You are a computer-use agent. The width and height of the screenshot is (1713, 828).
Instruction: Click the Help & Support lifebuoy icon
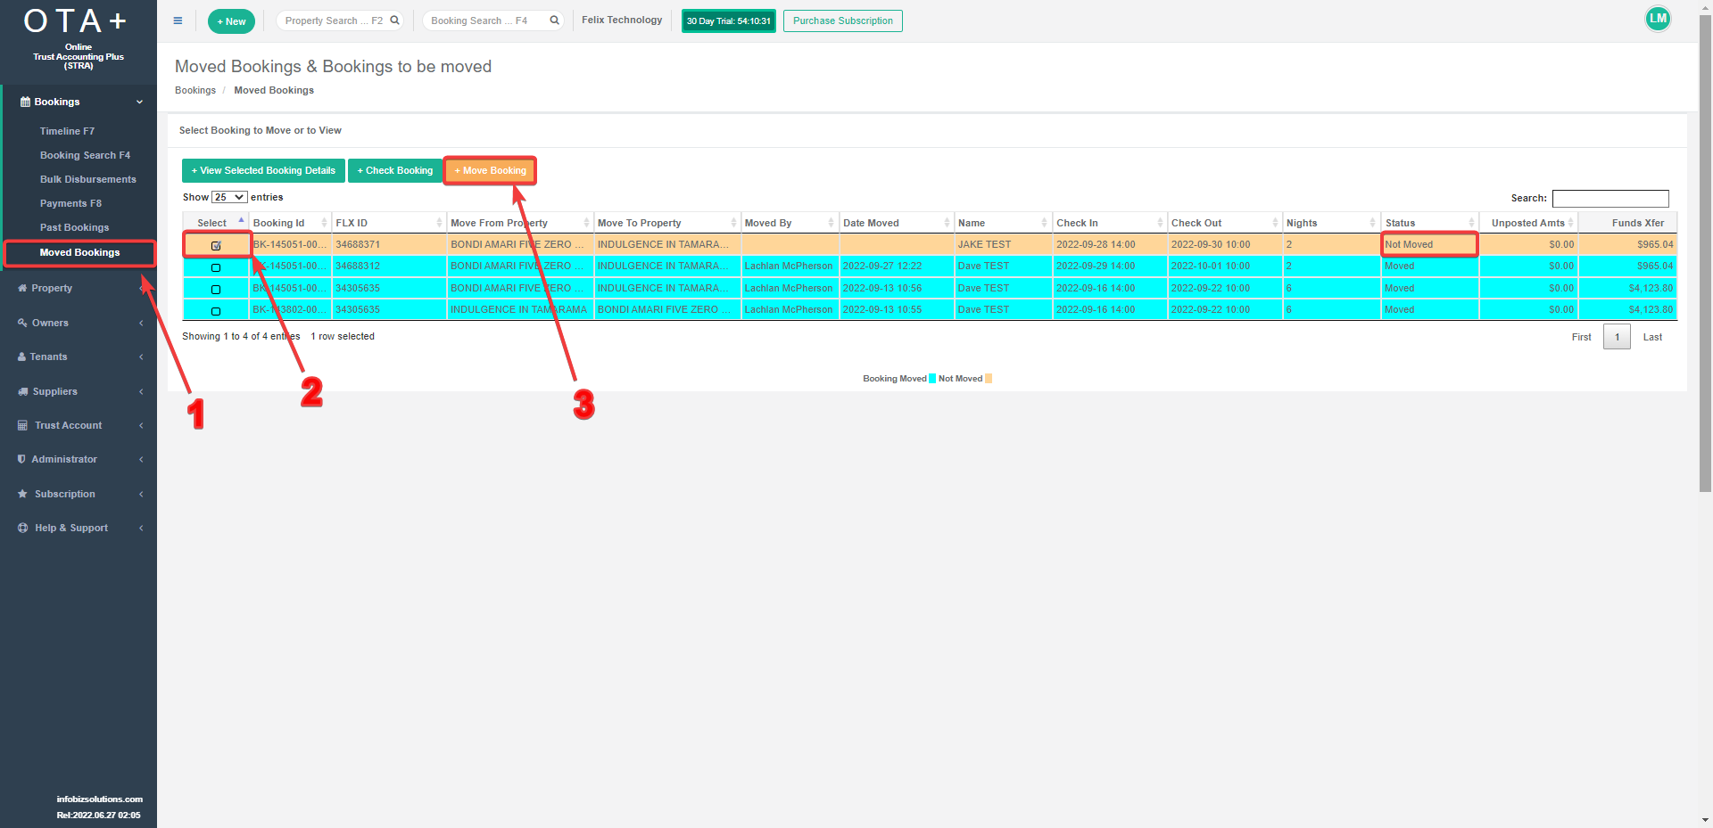pos(22,528)
